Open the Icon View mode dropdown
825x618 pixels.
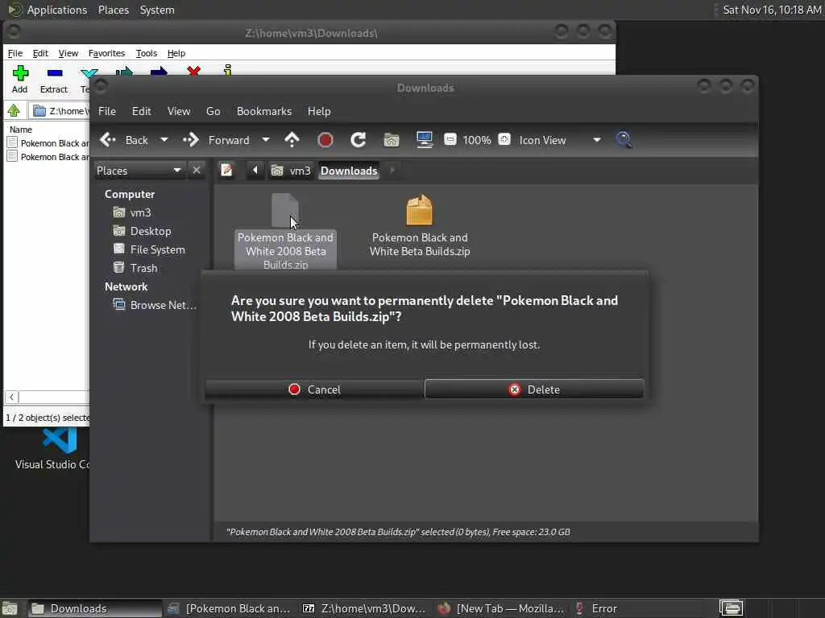pyautogui.click(x=560, y=140)
